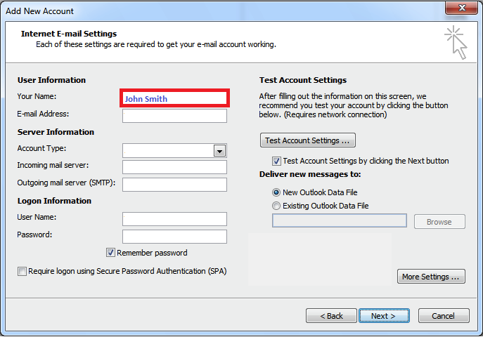Uncheck the Remember password checkbox
This screenshot has width=483, height=337.
110,253
